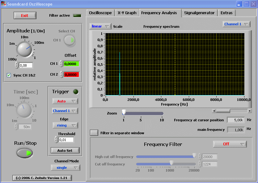Minimize the Soundcard Oszilloscope window

click(x=239, y=4)
